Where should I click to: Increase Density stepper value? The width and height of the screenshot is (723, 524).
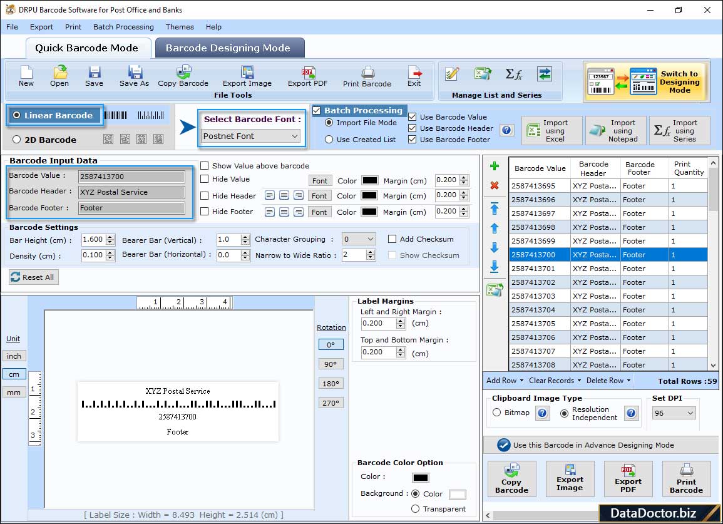tap(110, 252)
